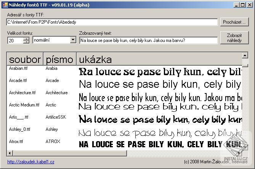Image resolution: width=255 pixels, height=169 pixels.
Task: Click the font size value field
Action: click(x=15, y=40)
